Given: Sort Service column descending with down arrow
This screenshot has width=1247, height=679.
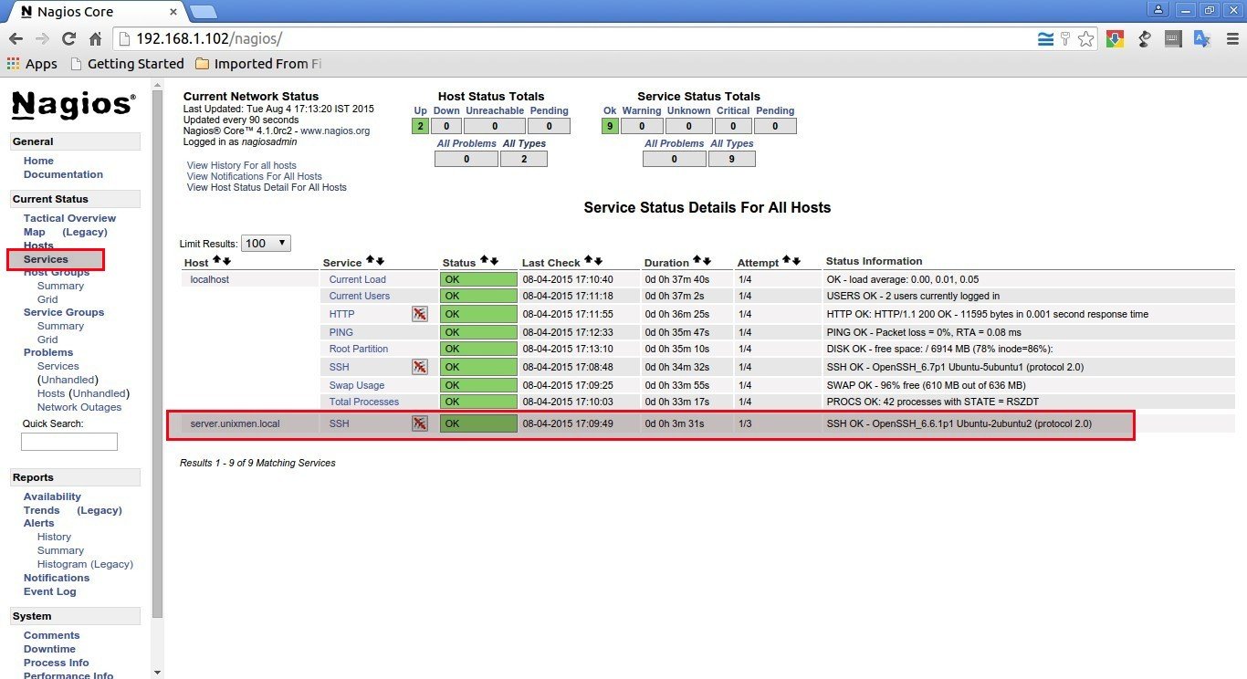Looking at the screenshot, I should (x=380, y=261).
